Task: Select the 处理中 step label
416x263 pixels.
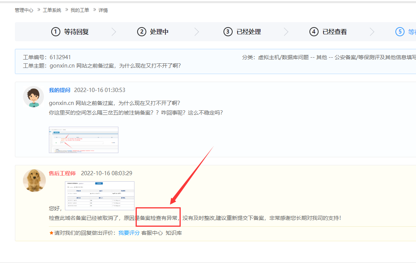Action: [159, 32]
